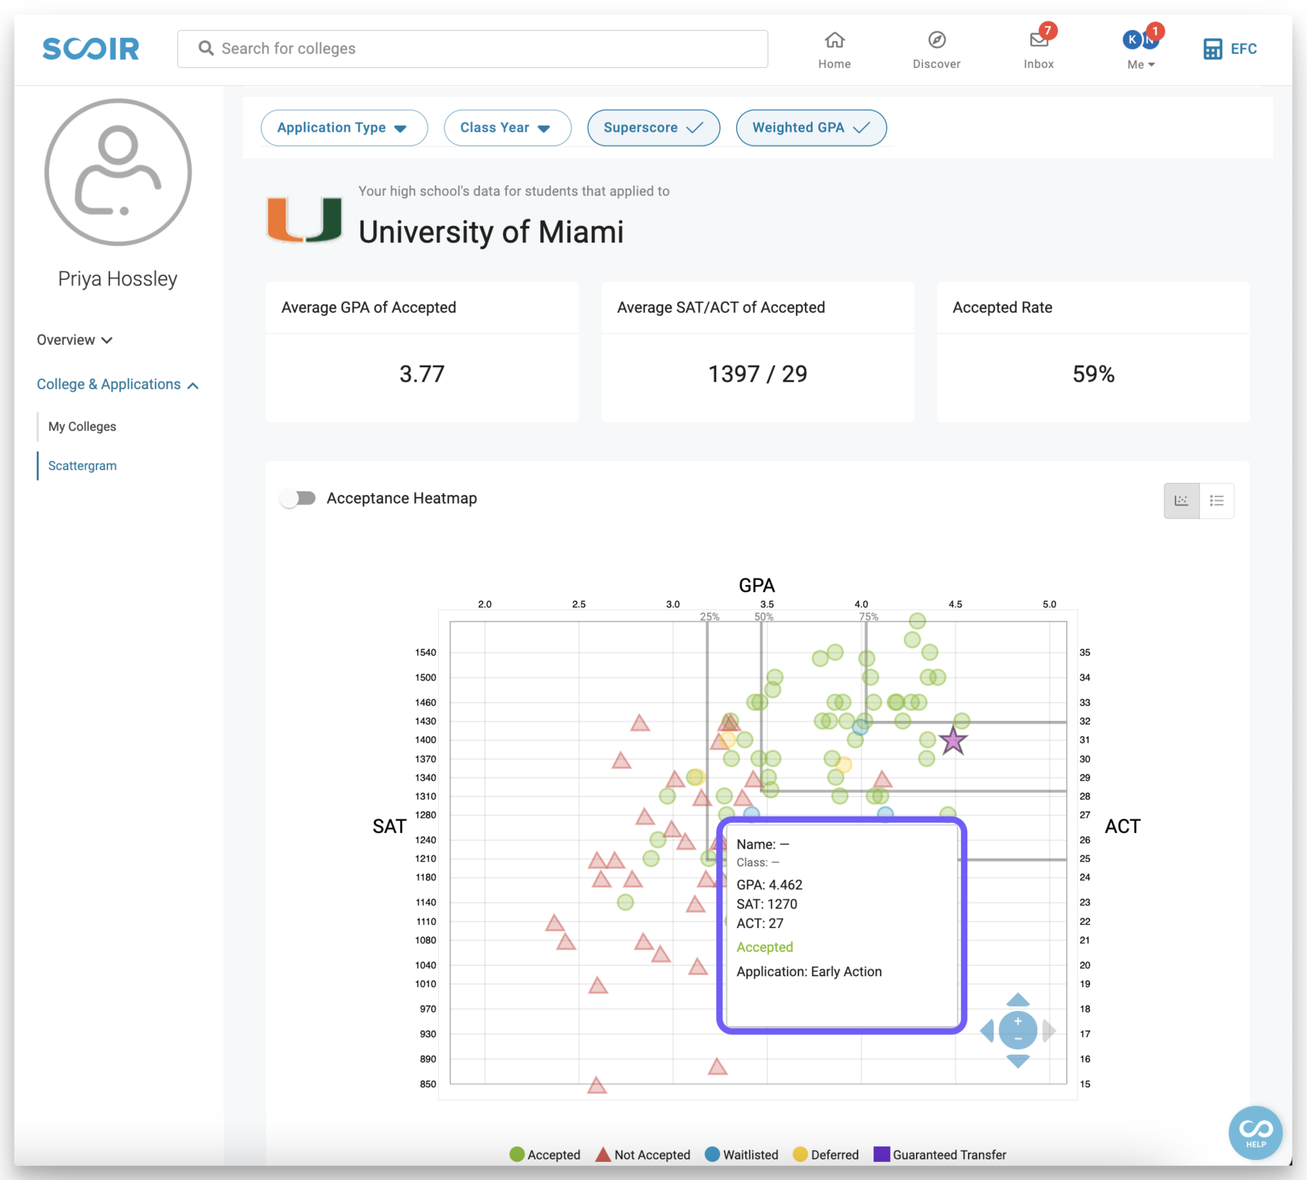Screen dimensions: 1307x1180
Task: Pan the chart down with arrow
Action: (1018, 1061)
